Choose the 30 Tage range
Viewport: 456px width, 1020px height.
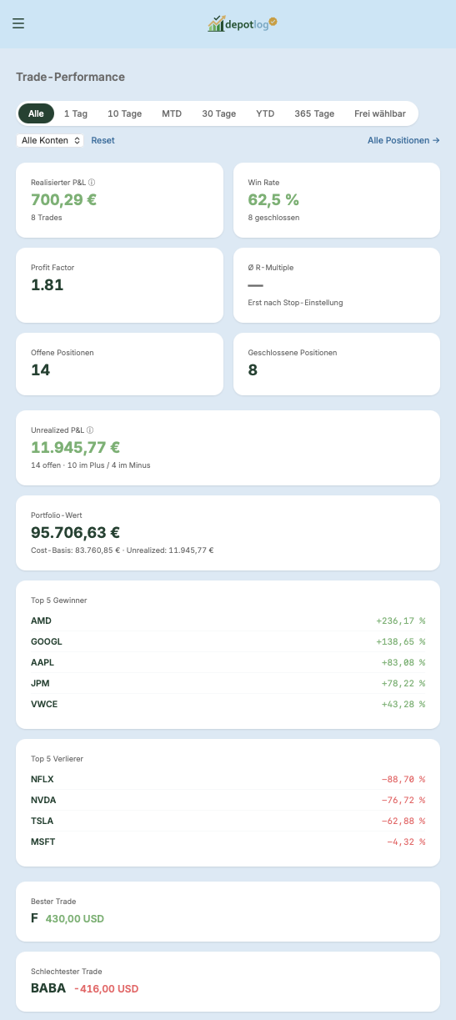pos(219,113)
